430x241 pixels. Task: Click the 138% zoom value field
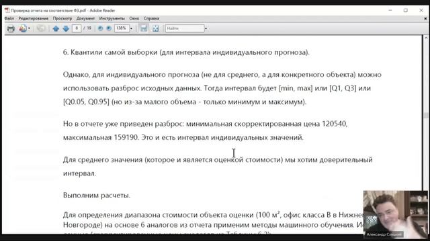122,28
